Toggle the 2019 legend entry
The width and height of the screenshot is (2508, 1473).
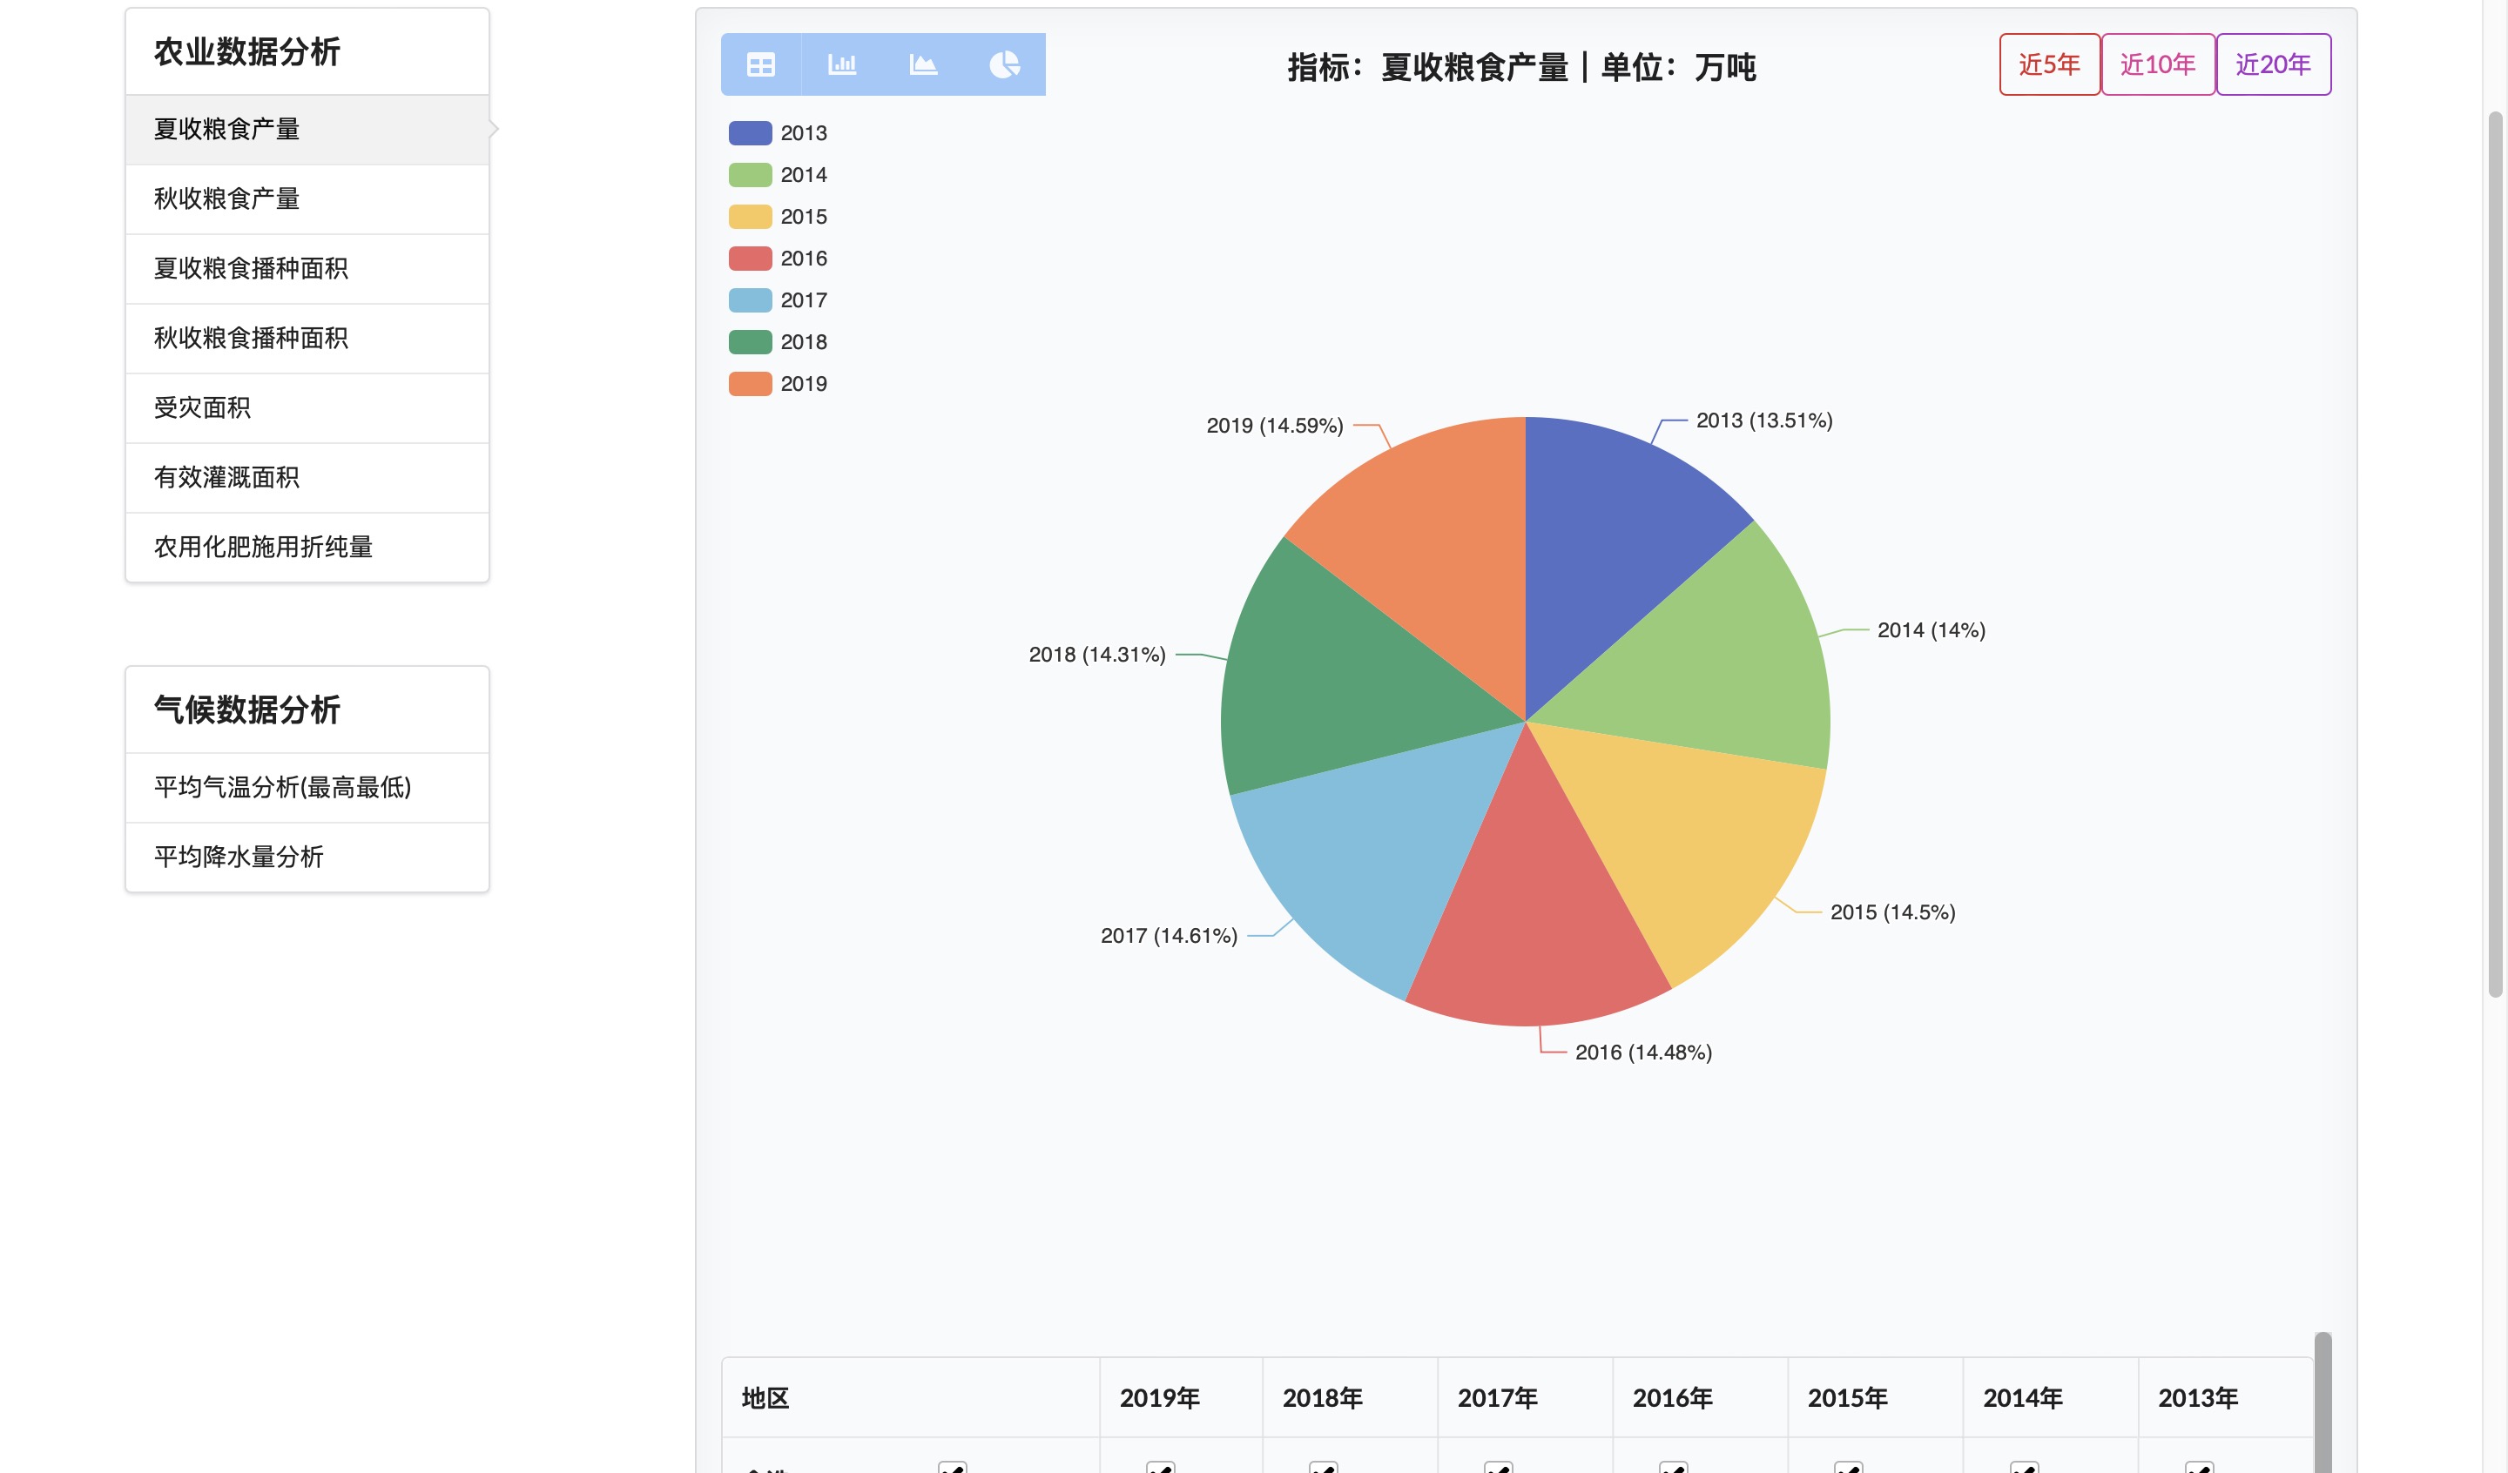[779, 383]
